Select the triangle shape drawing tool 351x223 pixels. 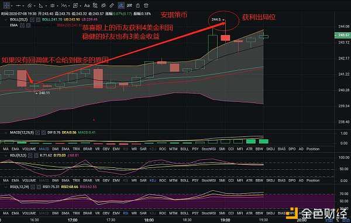(x=41, y=5)
